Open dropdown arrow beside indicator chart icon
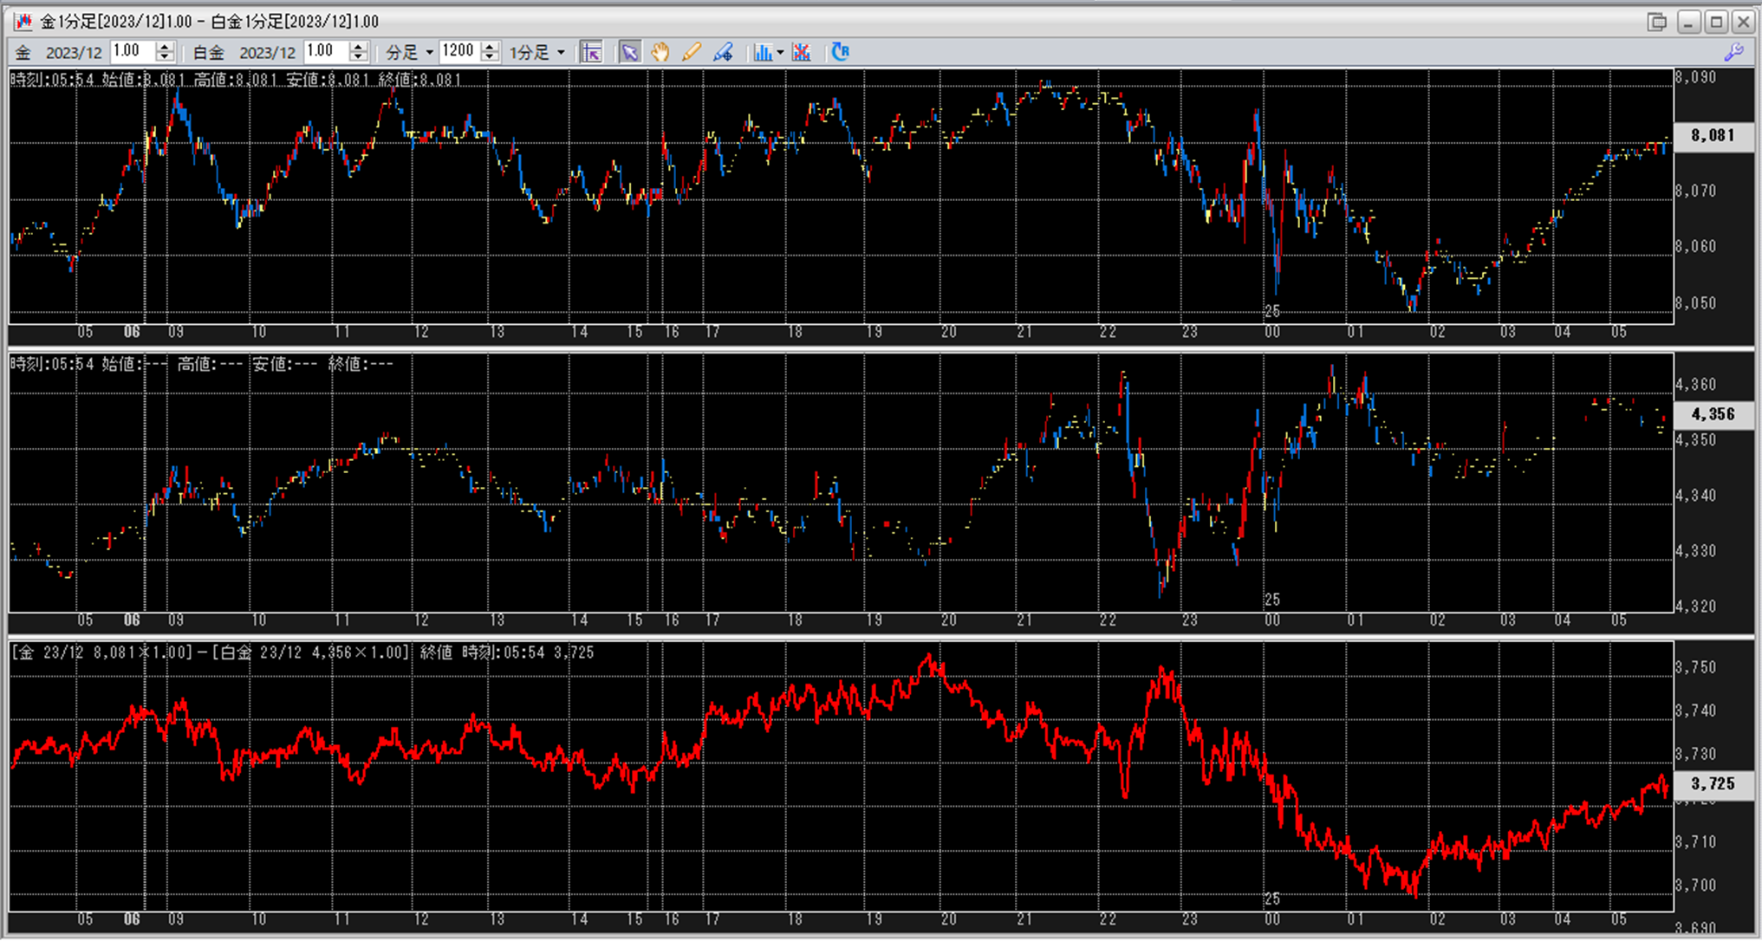Image resolution: width=1762 pixels, height=941 pixels. [x=780, y=53]
